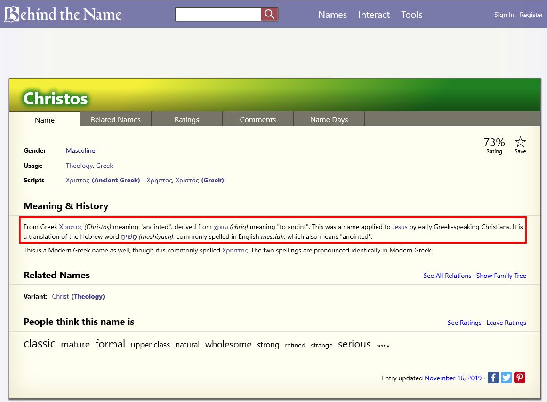Open the Names menu

[x=332, y=15]
